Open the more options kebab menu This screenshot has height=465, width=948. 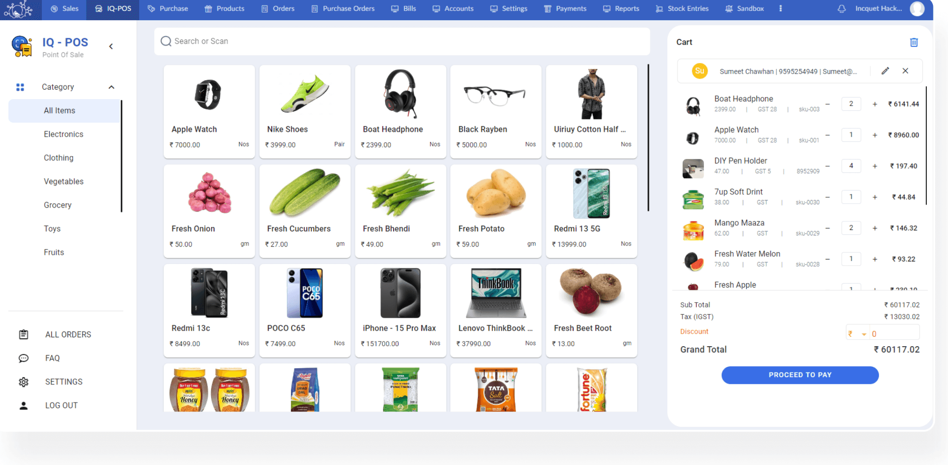781,8
